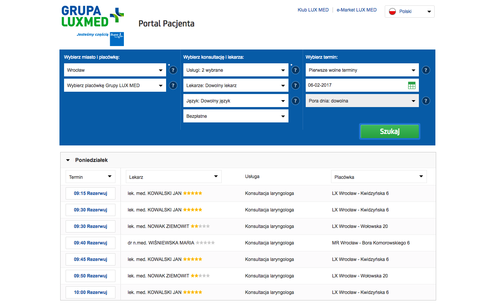Image resolution: width=491 pixels, height=307 pixels.
Task: Click doctor name dr n.med. WIŚNIEWSKA MARIA
Action: pyautogui.click(x=161, y=243)
